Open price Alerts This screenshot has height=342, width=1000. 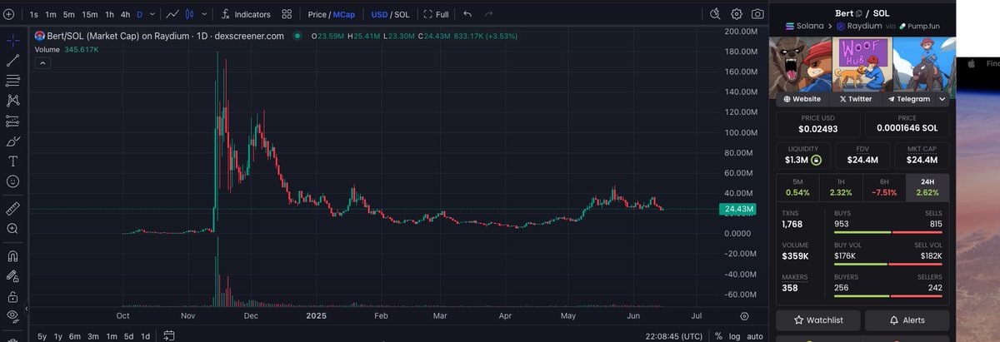click(907, 320)
